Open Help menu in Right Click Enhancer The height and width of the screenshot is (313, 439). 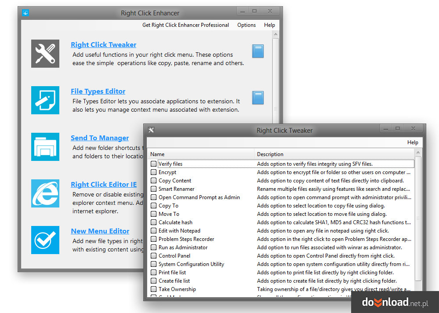point(269,25)
